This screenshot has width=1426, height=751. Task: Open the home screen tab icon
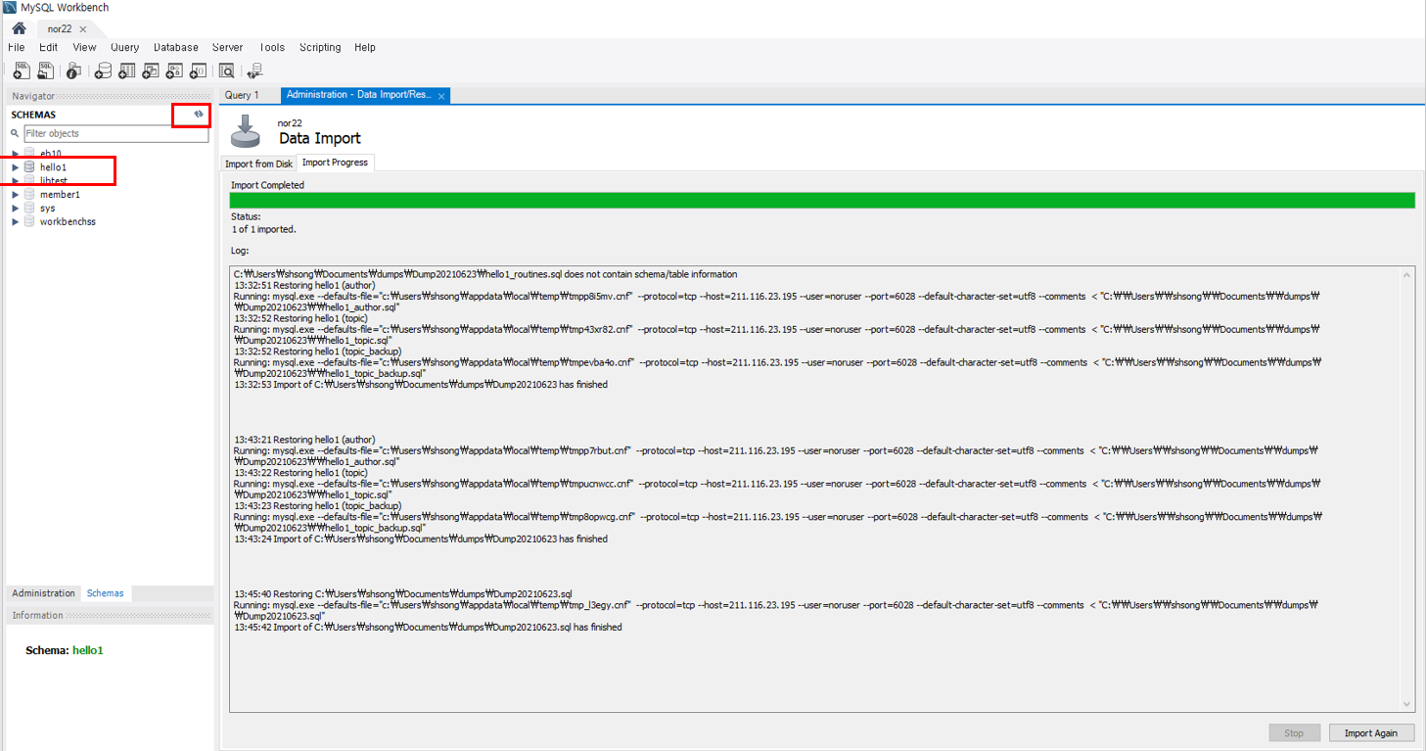(x=19, y=28)
